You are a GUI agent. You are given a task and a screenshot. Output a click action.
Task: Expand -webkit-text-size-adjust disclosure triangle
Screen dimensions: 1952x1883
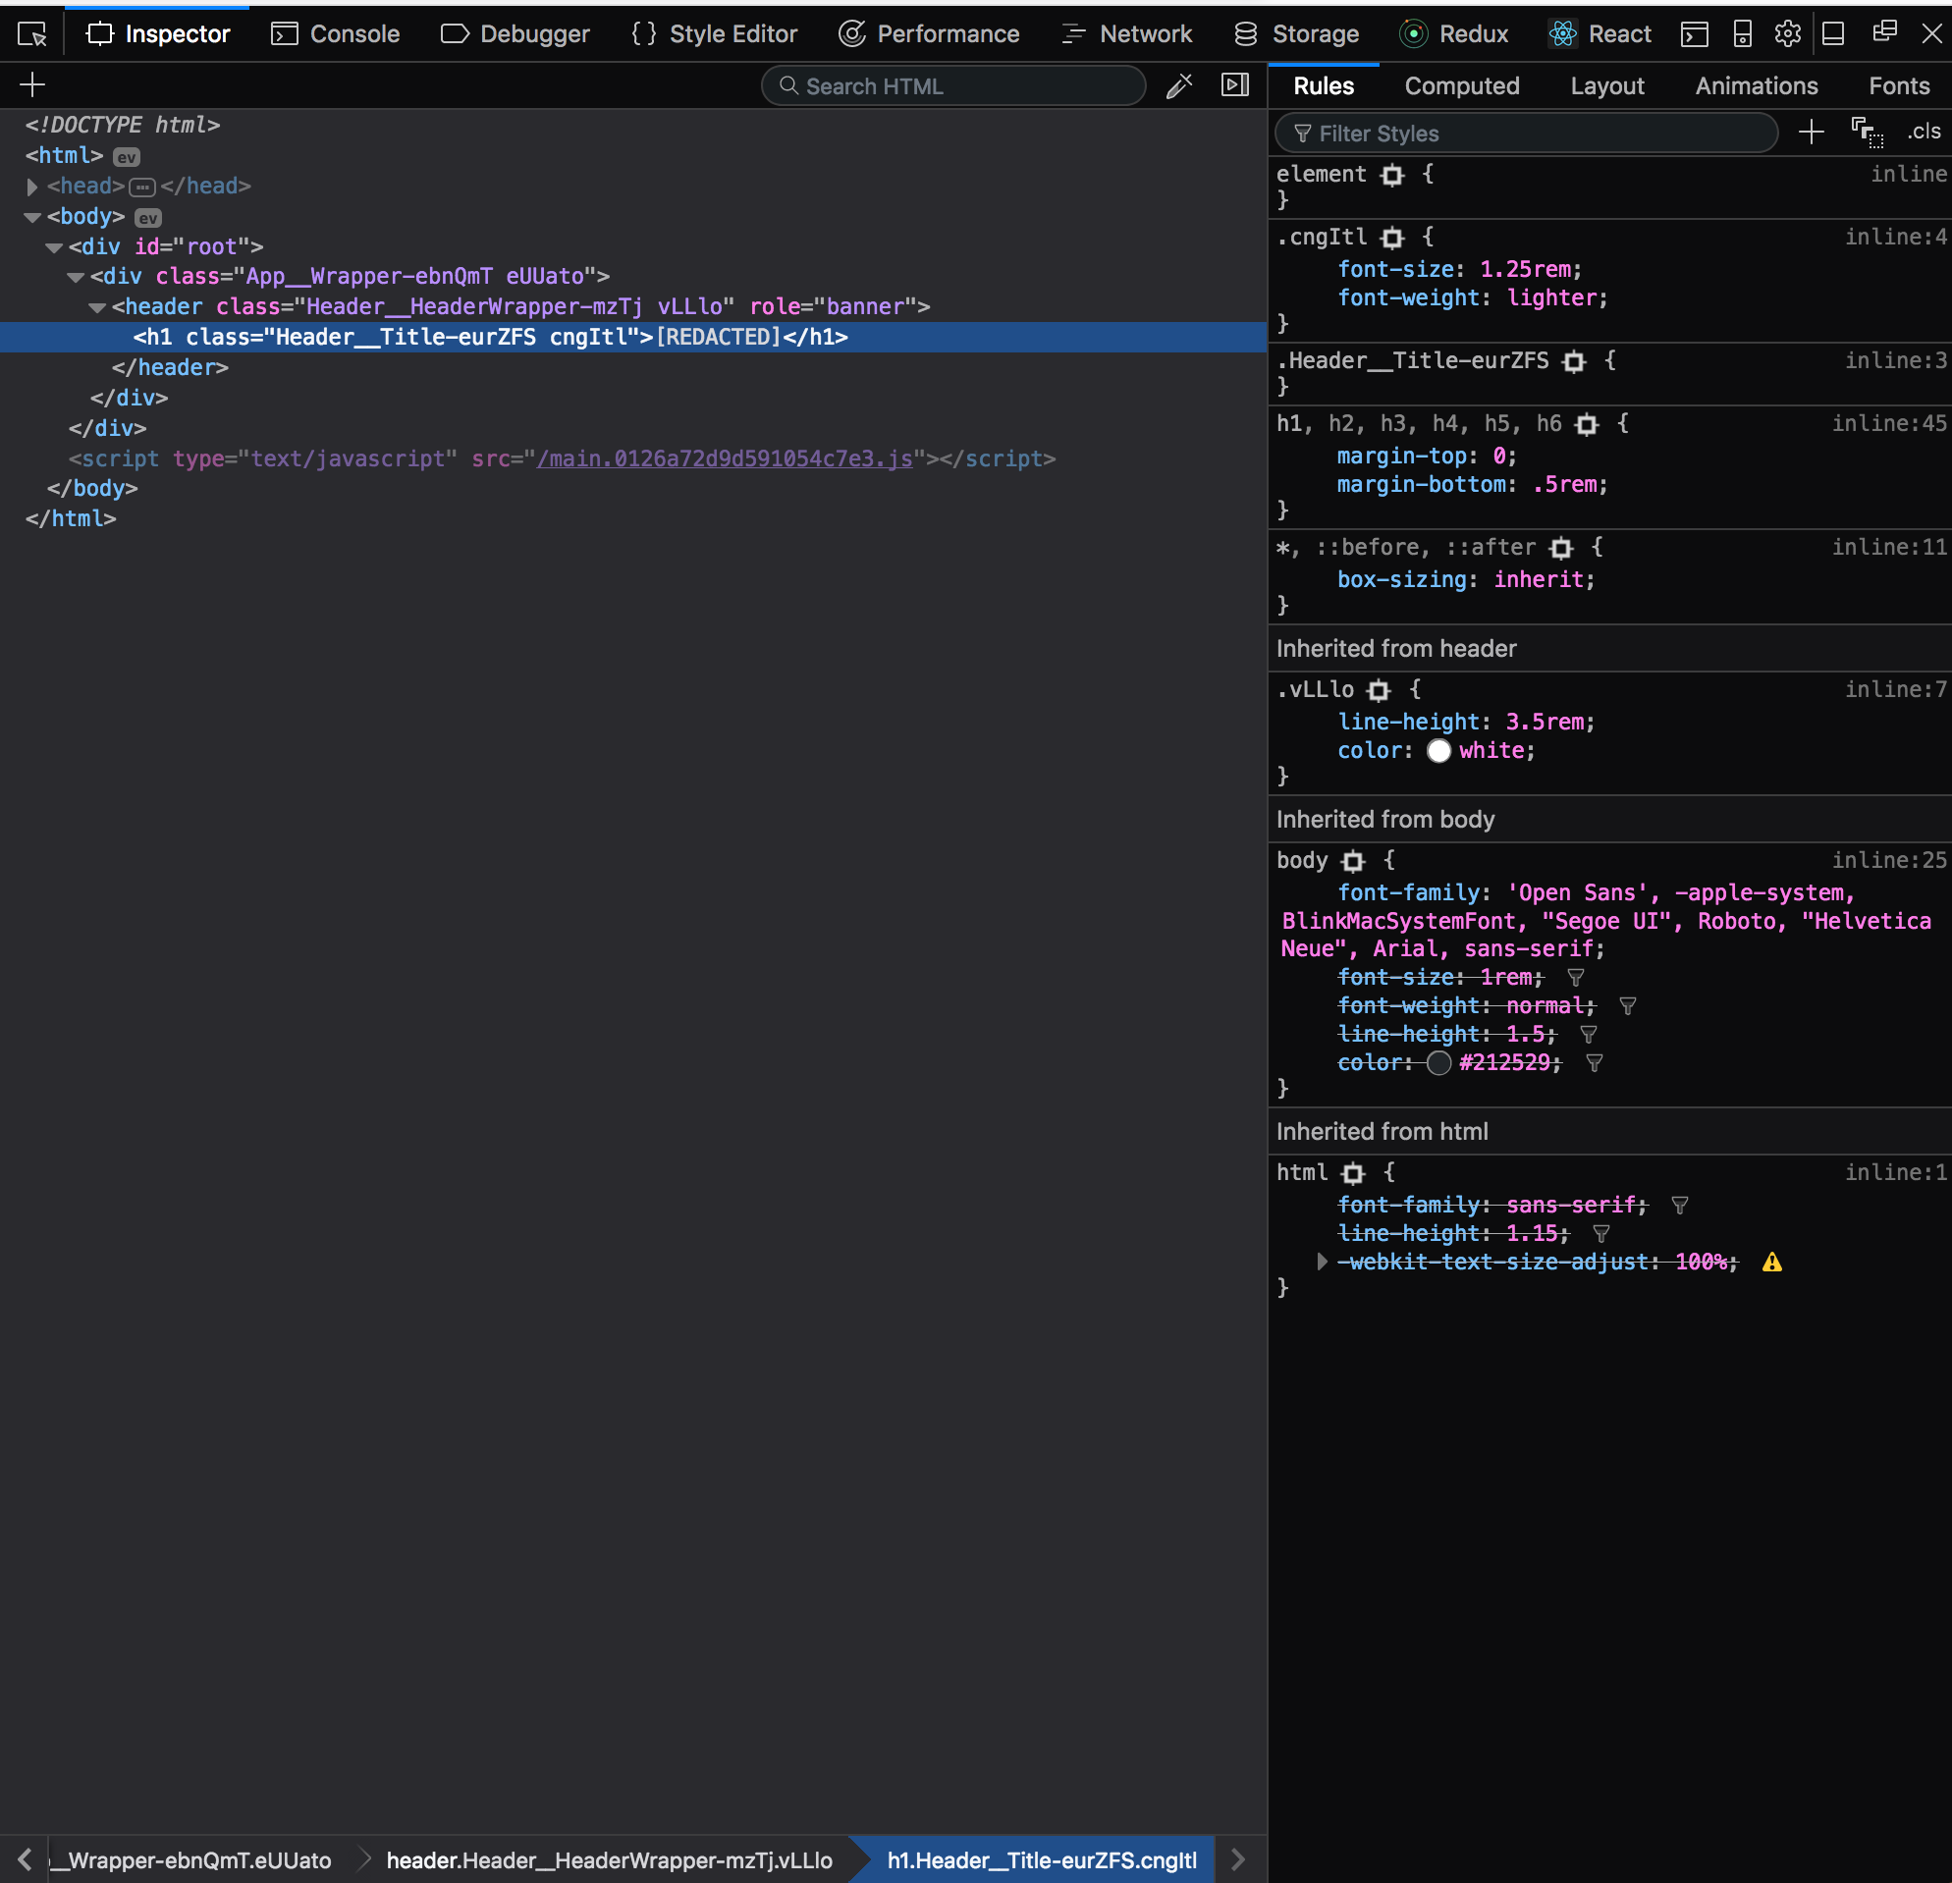[x=1322, y=1262]
